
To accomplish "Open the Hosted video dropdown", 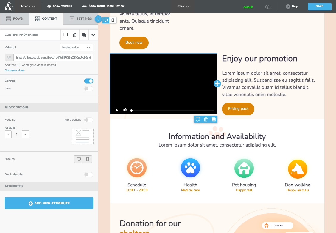I will tap(76, 48).
